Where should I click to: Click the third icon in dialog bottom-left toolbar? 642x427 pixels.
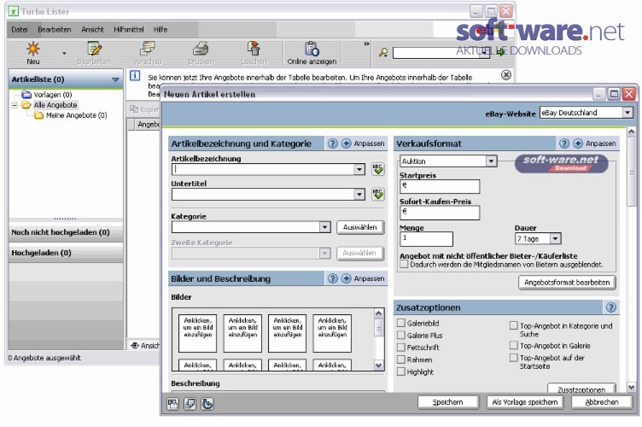(x=207, y=404)
